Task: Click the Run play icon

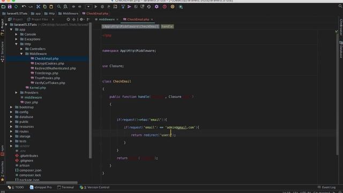Action: coord(96,7)
